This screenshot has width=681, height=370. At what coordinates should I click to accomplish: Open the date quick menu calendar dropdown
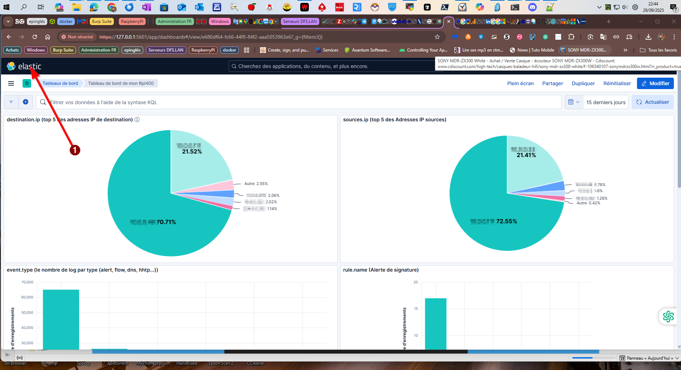point(574,102)
